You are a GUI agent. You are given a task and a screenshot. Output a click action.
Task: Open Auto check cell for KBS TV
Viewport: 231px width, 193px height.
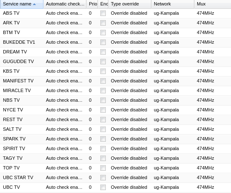[64, 71]
